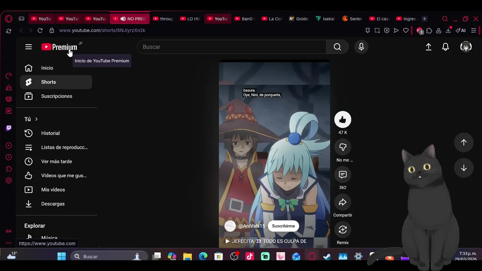Screen dimensions: 482x271
Task: Like the short with the thumbs-up
Action: 343,120
